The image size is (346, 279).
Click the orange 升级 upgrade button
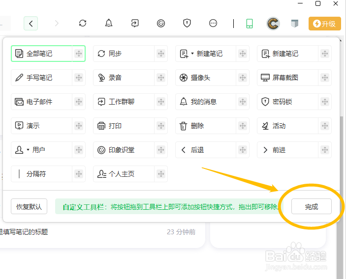(x=325, y=24)
